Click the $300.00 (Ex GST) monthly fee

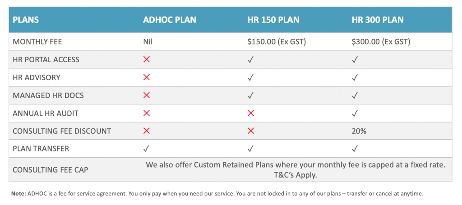click(381, 42)
